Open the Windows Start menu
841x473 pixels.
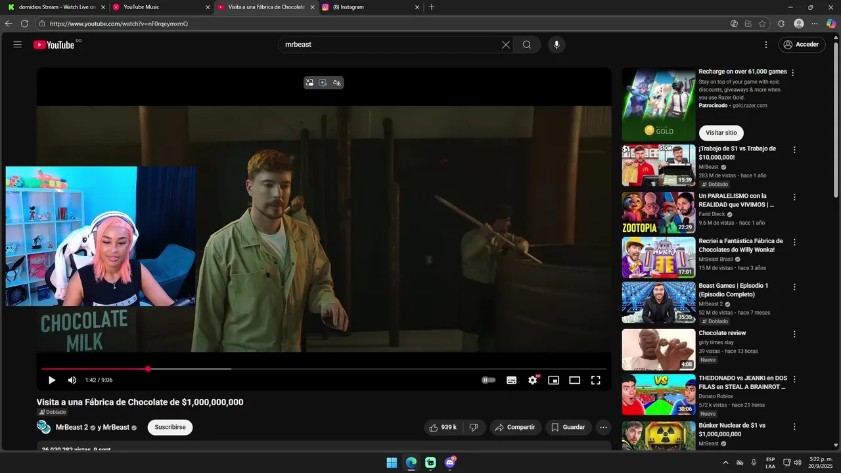(x=392, y=462)
